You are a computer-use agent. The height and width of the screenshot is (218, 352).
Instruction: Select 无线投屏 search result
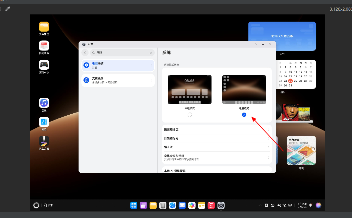click(118, 80)
